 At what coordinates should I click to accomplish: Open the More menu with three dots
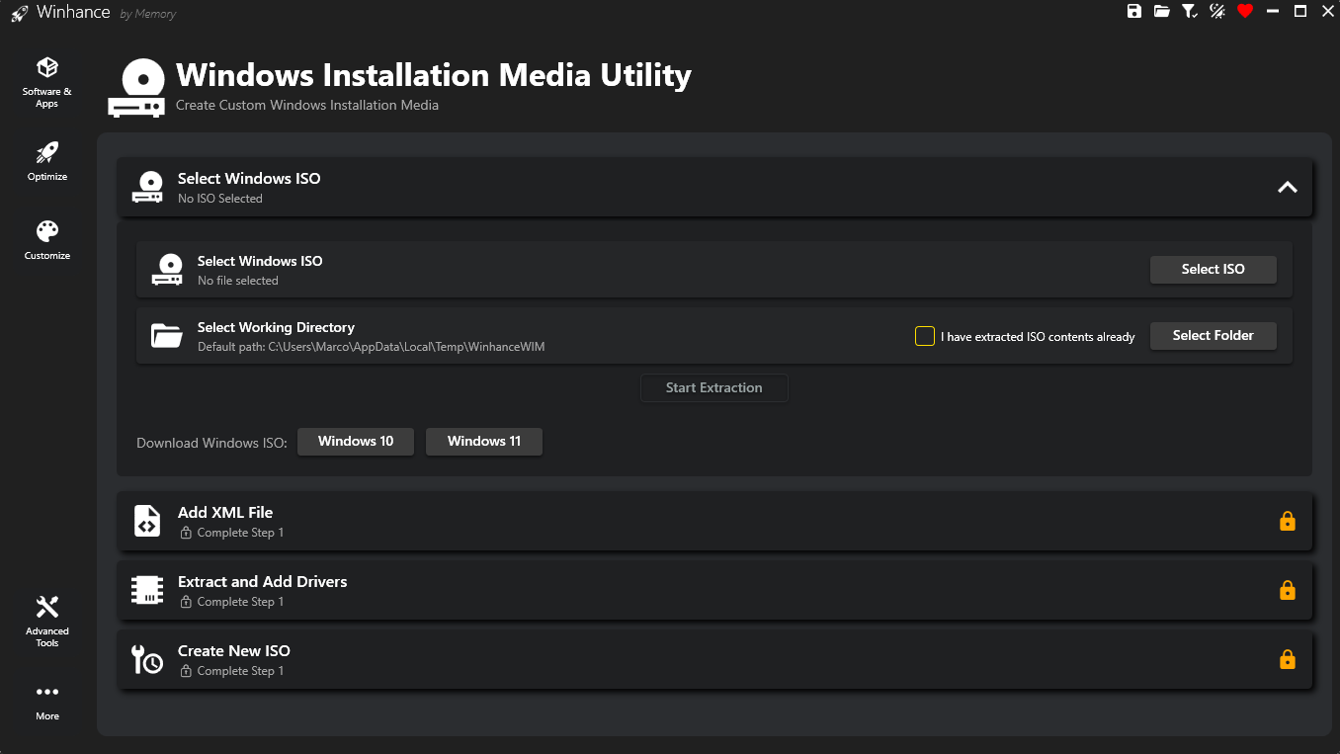coord(47,701)
